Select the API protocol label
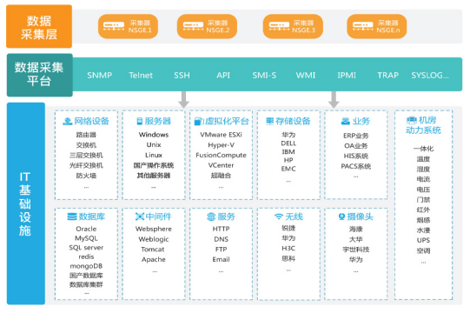 pyautogui.click(x=223, y=75)
